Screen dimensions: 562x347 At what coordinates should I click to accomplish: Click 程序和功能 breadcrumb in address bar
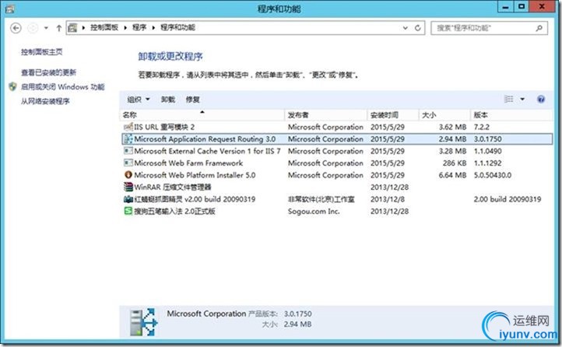[x=177, y=27]
